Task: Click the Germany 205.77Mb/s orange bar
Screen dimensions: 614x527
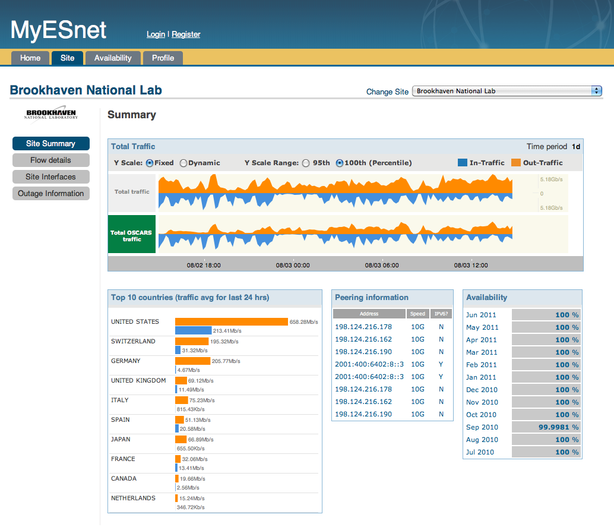Action: tap(192, 361)
